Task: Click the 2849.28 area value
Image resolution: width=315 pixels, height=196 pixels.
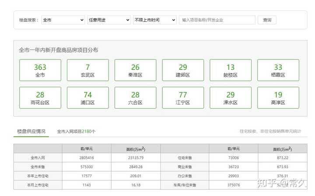Action: [x=136, y=167]
